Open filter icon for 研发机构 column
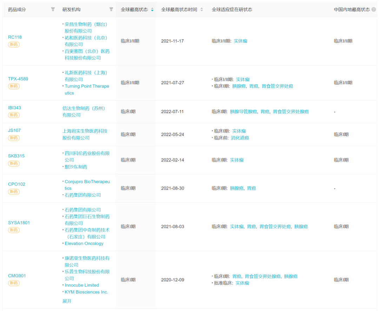Viewport: 379px width, 311px height. tap(111, 9)
